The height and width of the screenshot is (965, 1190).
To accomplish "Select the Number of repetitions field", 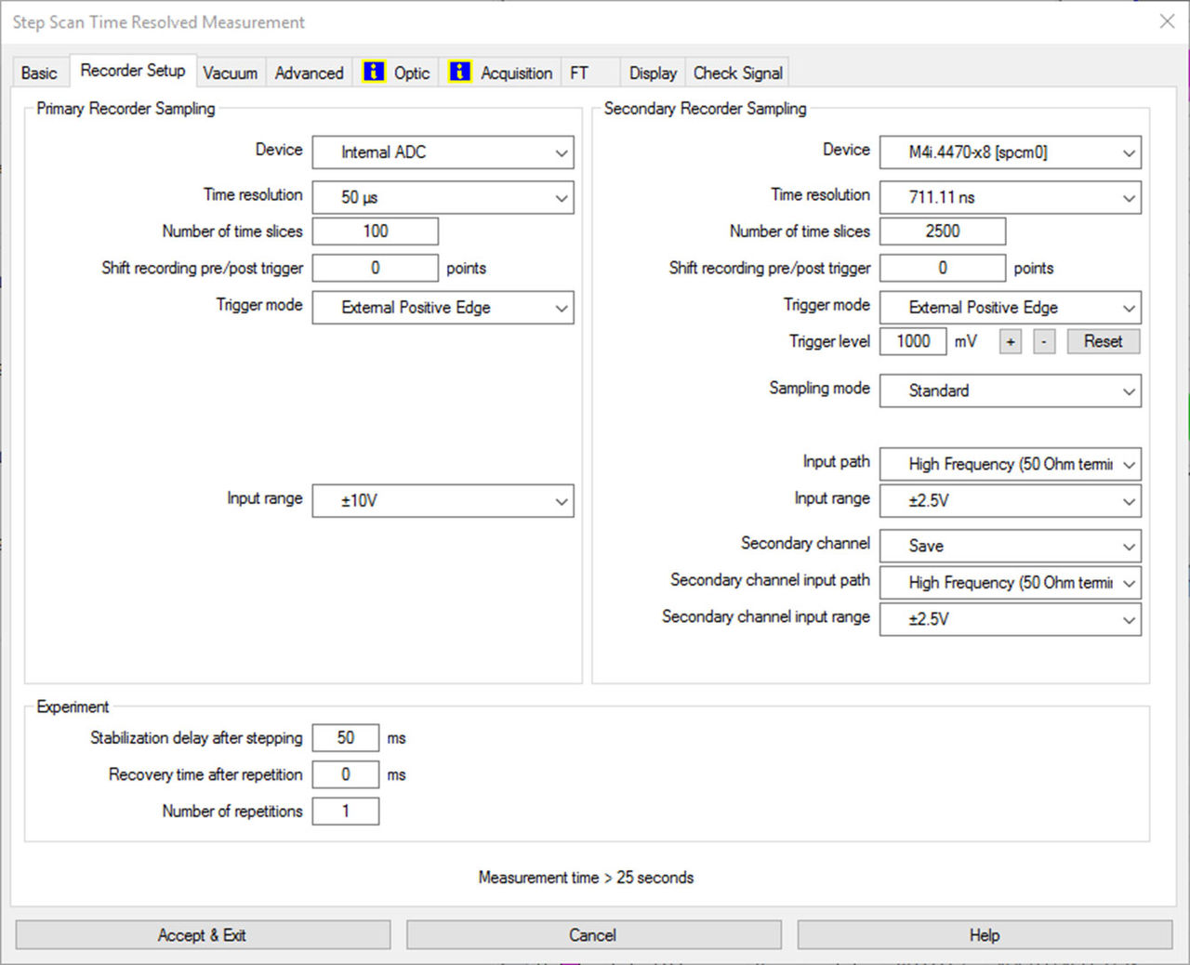I will point(346,812).
